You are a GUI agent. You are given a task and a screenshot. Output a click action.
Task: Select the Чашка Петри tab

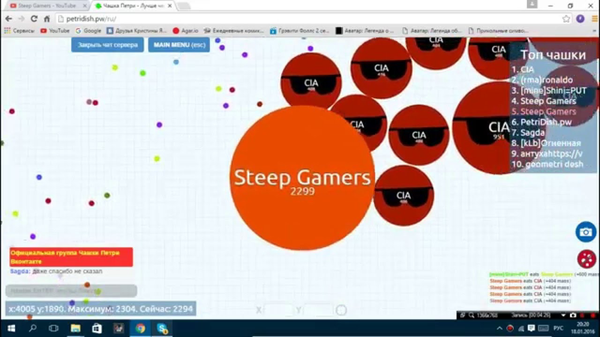click(x=133, y=6)
